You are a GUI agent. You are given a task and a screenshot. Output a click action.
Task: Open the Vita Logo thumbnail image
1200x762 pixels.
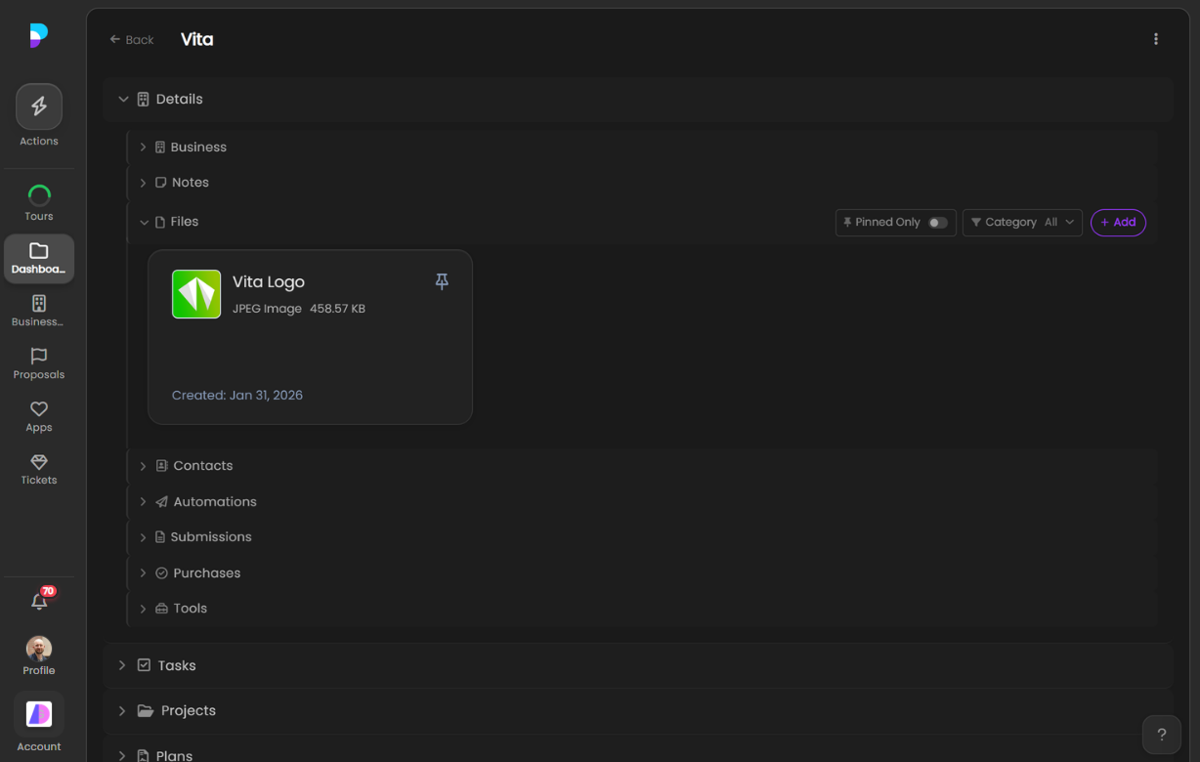coord(196,294)
